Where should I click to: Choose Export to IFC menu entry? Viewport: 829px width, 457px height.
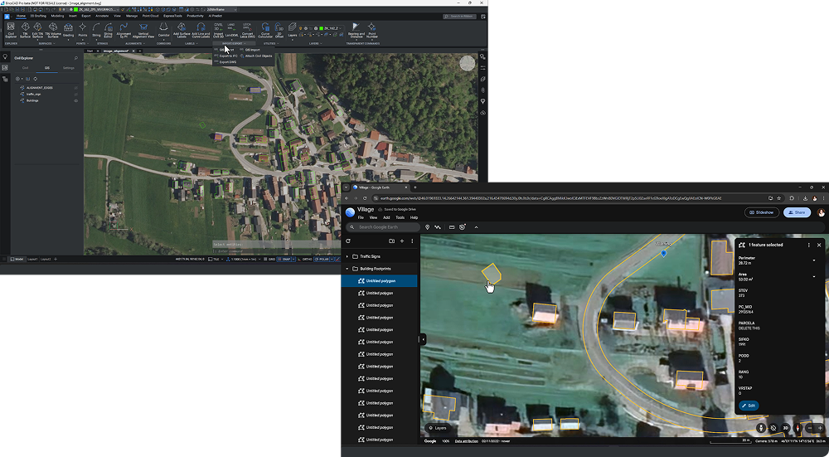click(x=226, y=56)
